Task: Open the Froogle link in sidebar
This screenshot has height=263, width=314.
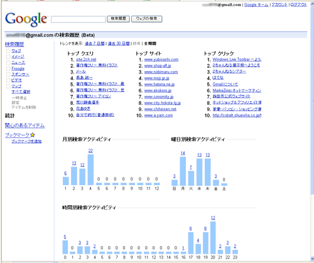Action: point(18,68)
